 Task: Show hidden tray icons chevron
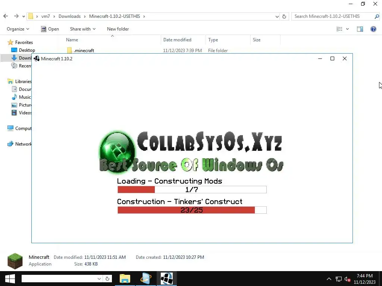pyautogui.click(x=329, y=279)
